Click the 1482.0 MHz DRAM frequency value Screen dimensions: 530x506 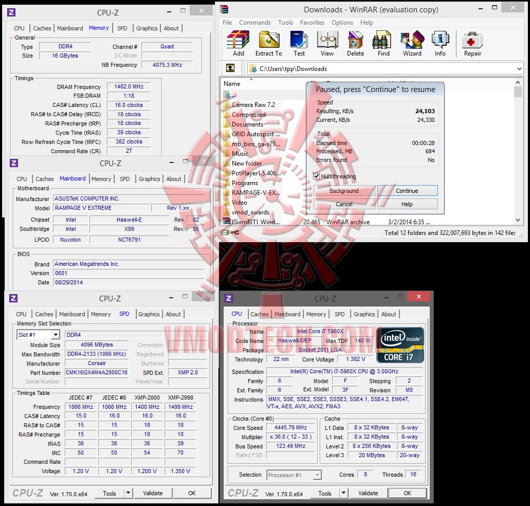pyautogui.click(x=129, y=86)
